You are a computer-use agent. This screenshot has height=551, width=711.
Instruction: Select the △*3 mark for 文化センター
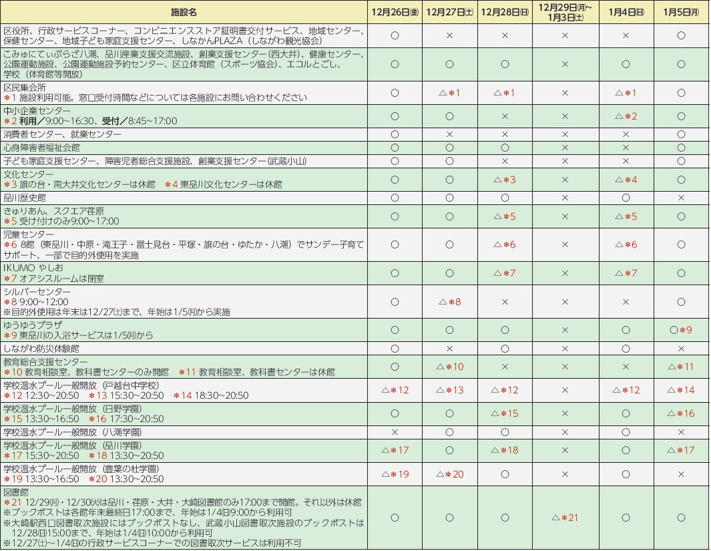click(x=505, y=180)
